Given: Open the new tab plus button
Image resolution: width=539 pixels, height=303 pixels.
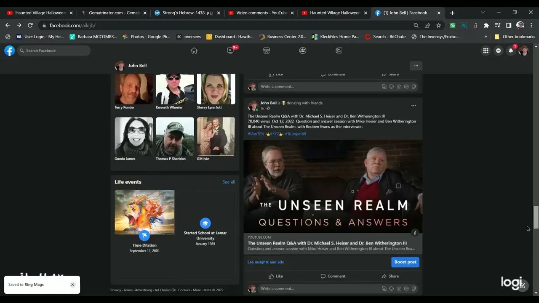Looking at the screenshot, I should pyautogui.click(x=452, y=13).
